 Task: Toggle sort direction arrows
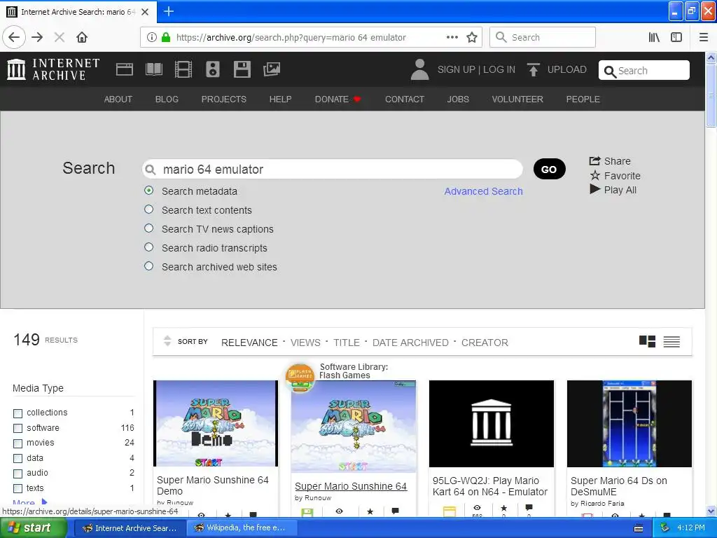point(167,341)
